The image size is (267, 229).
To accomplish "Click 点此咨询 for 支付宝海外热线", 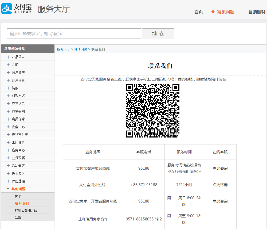I will pyautogui.click(x=220, y=185).
